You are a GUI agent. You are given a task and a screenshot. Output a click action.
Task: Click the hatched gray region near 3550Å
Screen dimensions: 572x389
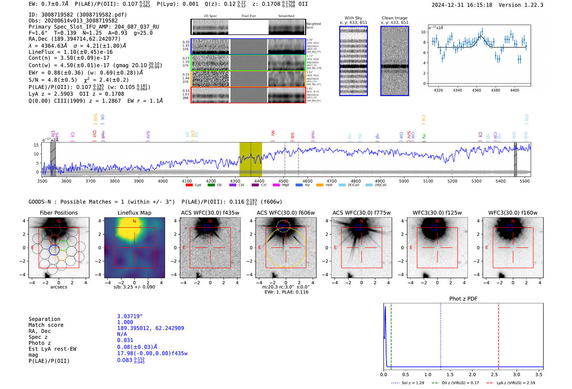(x=53, y=159)
